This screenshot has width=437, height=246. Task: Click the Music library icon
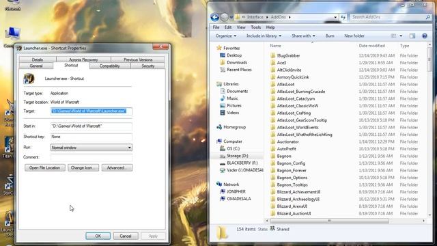[223, 98]
